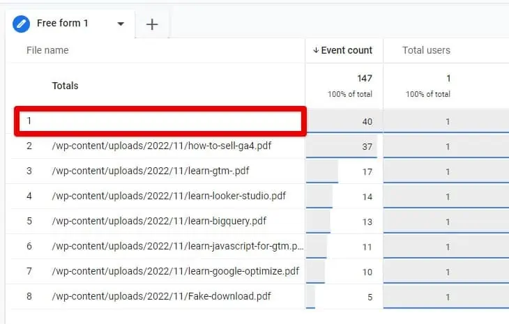This screenshot has width=509, height=324.
Task: Add a new tab with plus icon
Action: [152, 24]
